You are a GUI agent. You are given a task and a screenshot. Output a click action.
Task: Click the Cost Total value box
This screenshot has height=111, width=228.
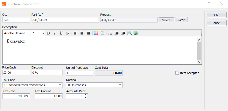109,73
